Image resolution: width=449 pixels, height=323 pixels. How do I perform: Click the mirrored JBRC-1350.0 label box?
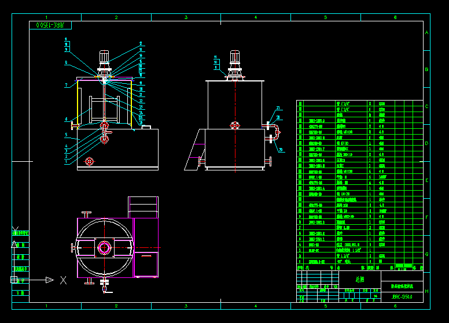tap(50, 25)
